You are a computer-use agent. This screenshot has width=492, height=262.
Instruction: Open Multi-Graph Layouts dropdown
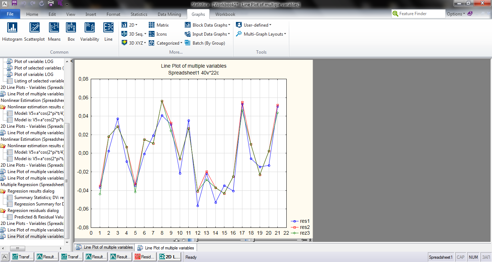(261, 34)
